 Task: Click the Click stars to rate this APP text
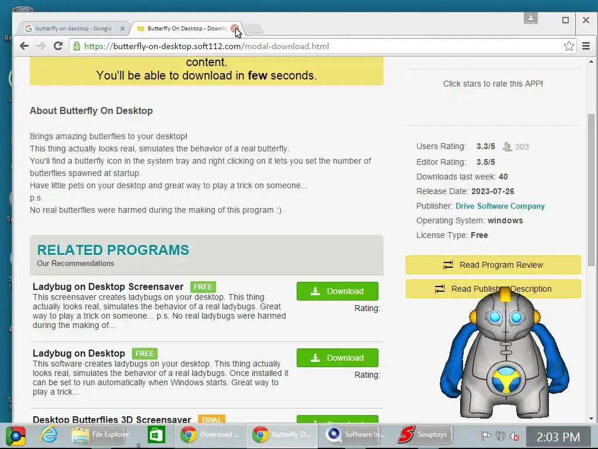click(x=493, y=84)
